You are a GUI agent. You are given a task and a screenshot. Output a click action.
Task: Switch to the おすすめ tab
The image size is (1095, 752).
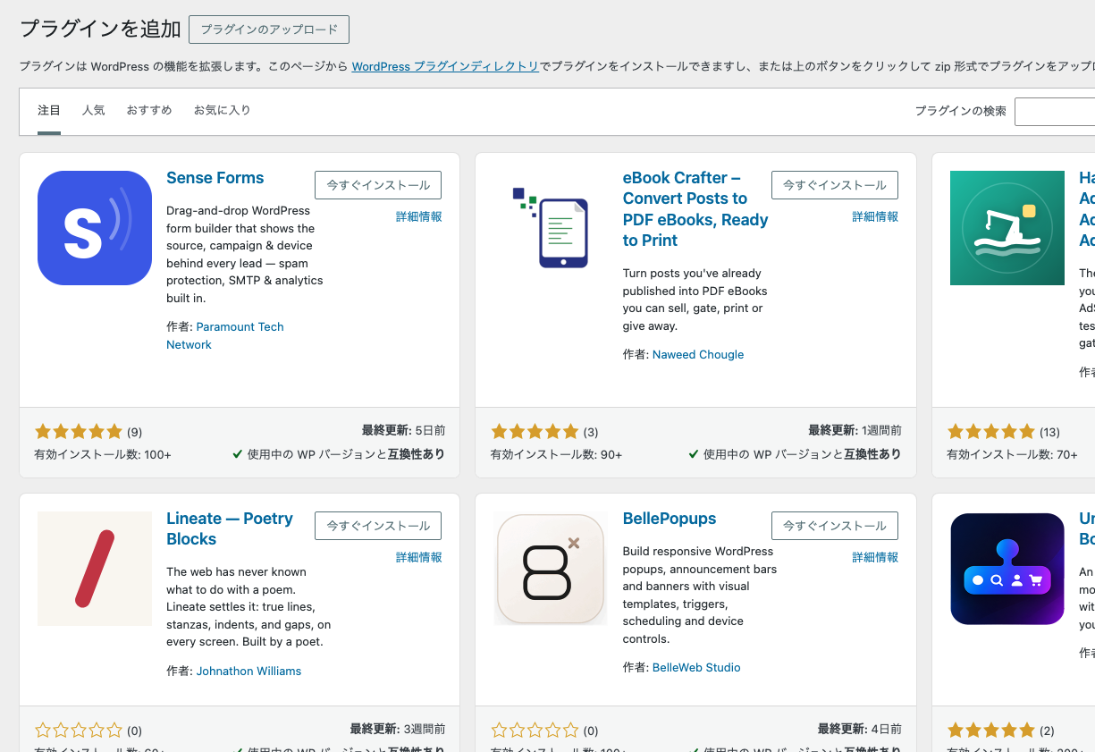[x=149, y=111]
